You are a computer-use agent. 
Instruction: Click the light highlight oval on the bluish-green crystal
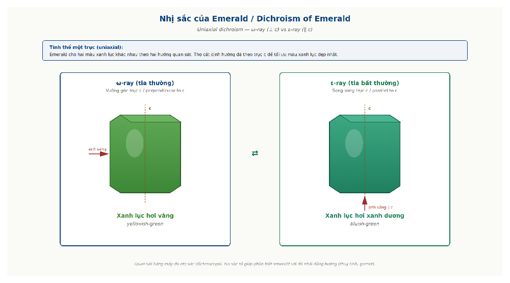click(354, 143)
